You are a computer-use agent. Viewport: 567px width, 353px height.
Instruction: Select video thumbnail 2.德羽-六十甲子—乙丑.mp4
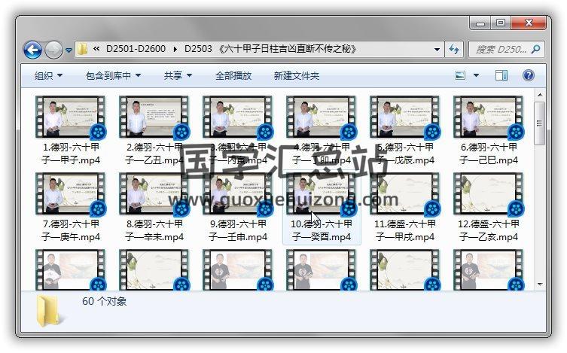coord(154,117)
